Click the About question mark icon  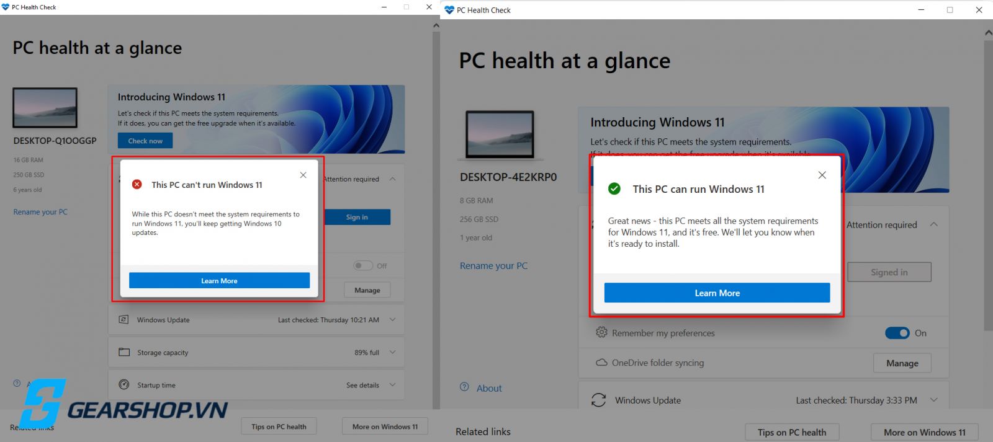[464, 387]
